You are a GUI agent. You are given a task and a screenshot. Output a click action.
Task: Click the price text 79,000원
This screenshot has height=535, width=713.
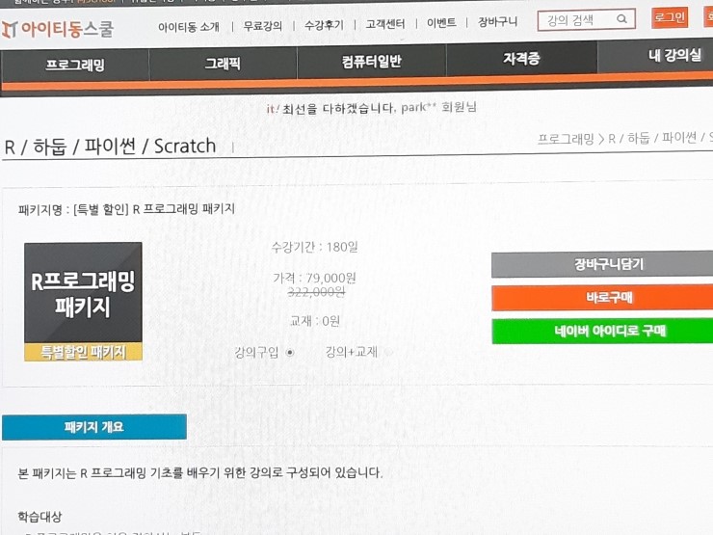click(330, 278)
